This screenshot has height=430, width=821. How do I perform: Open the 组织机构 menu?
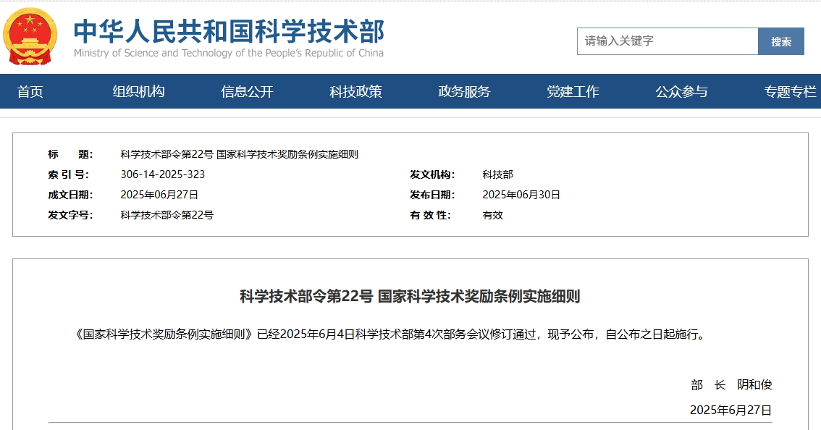tap(140, 92)
